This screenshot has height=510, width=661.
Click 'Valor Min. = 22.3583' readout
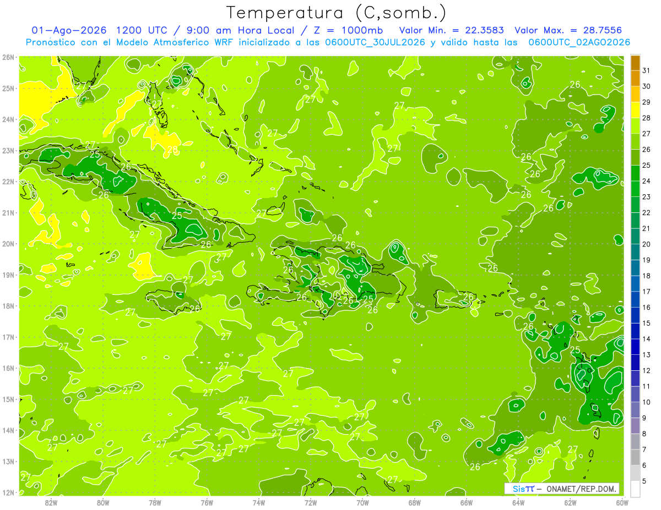click(x=451, y=30)
